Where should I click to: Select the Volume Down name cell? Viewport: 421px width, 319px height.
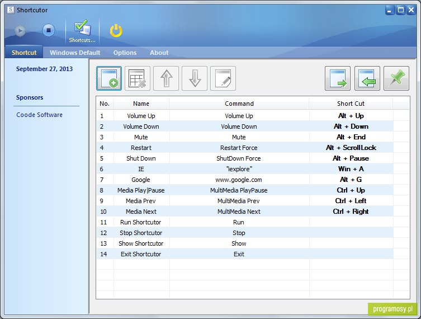pos(141,126)
